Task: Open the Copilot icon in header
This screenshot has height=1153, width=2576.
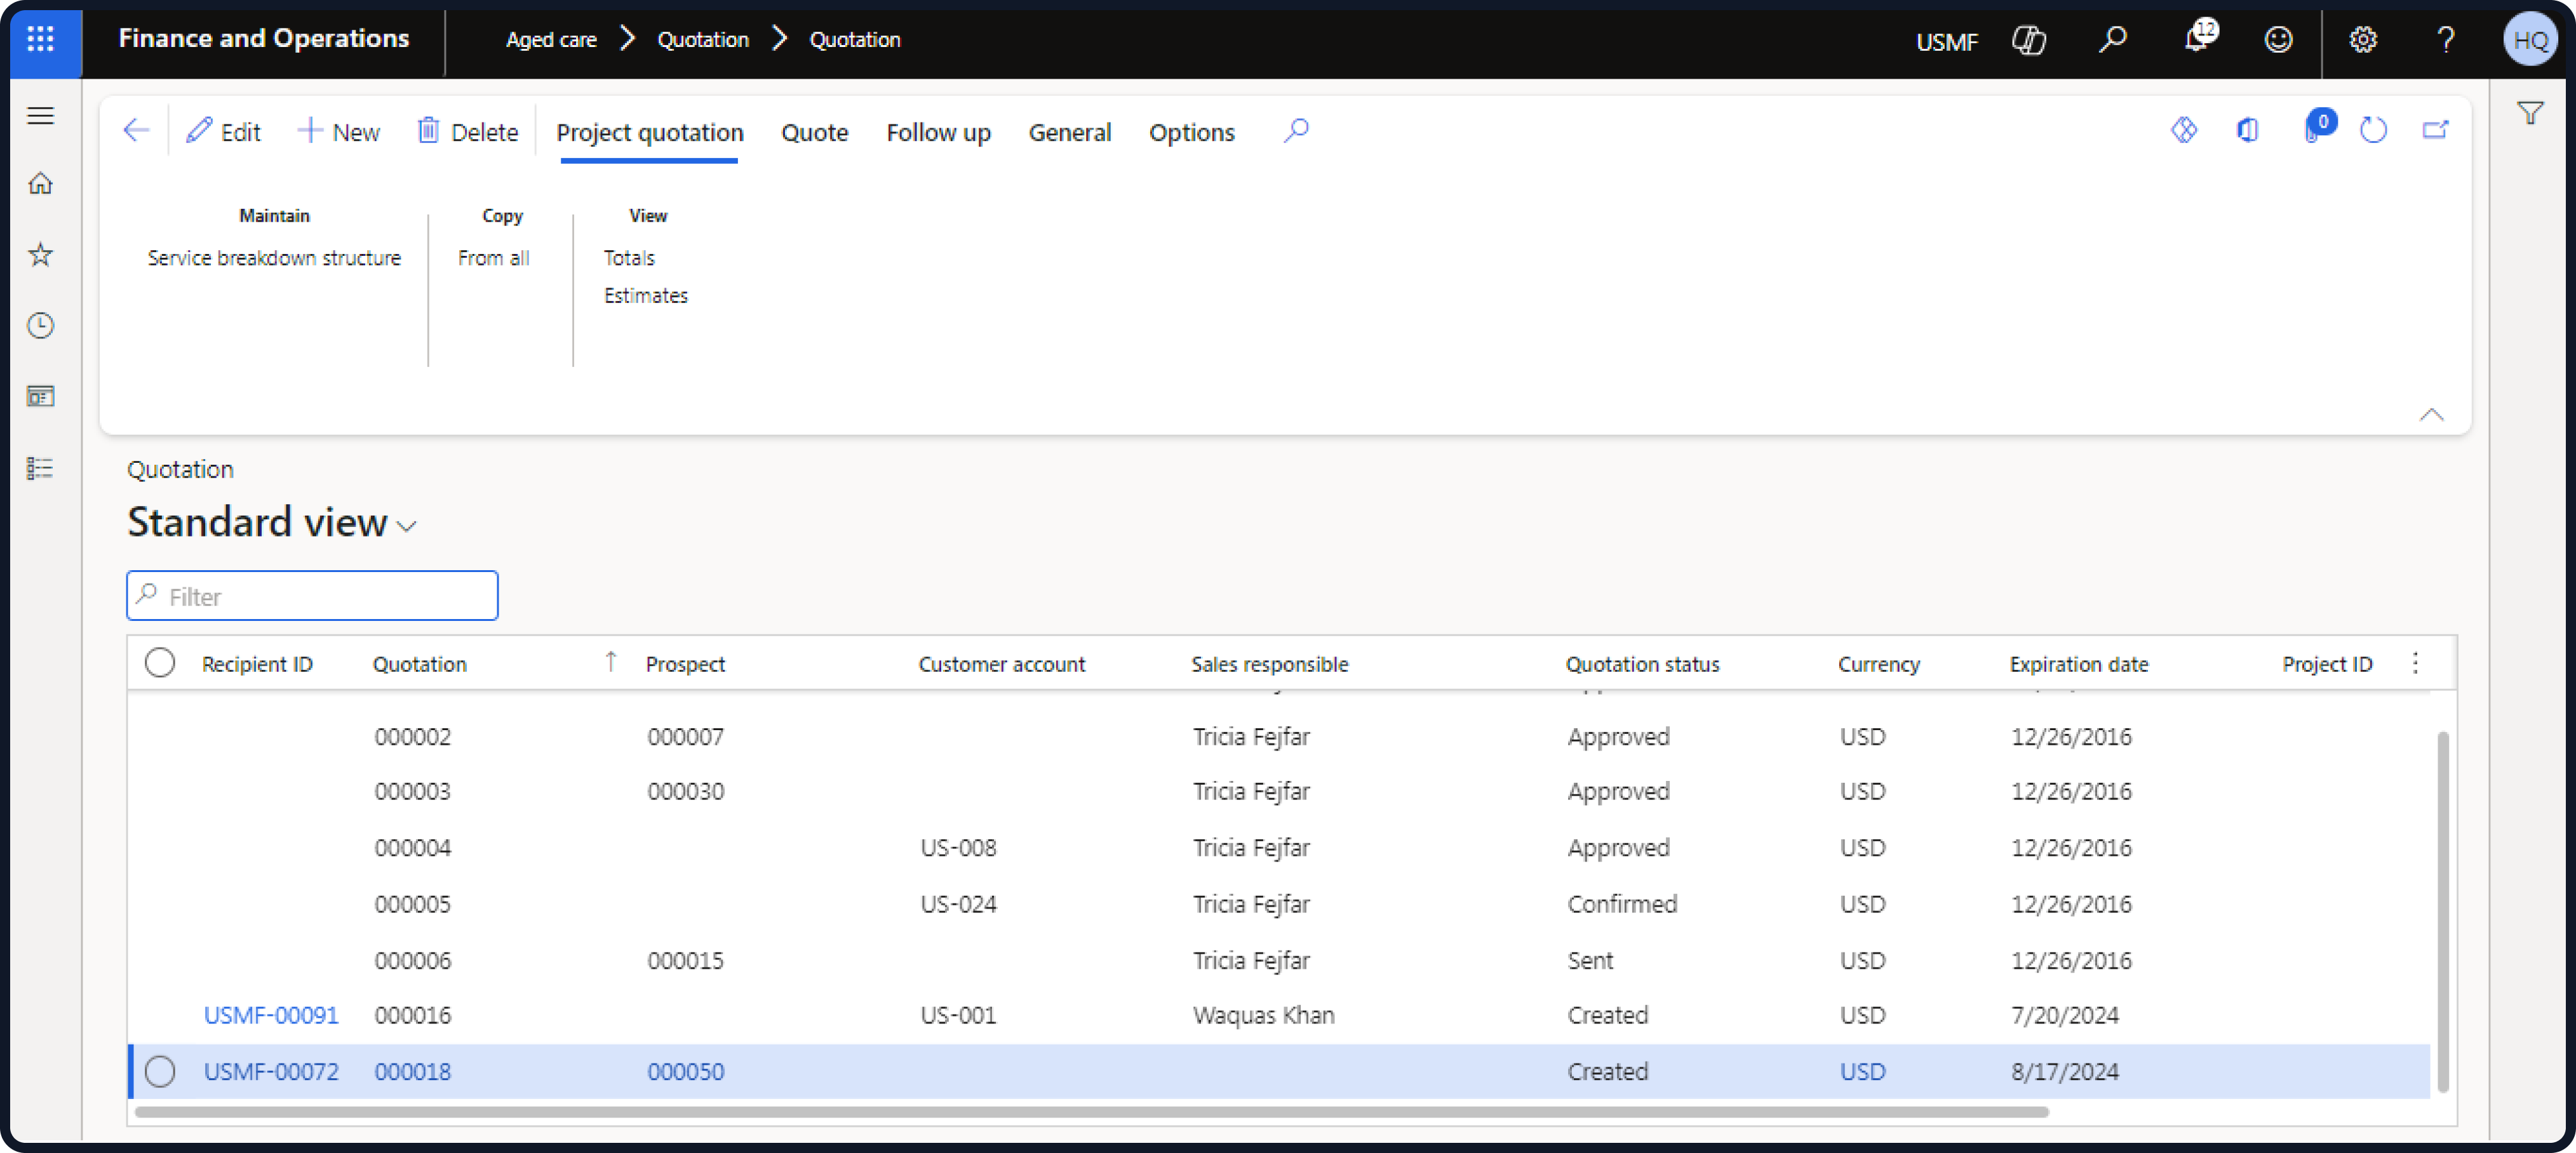Action: tap(2029, 40)
